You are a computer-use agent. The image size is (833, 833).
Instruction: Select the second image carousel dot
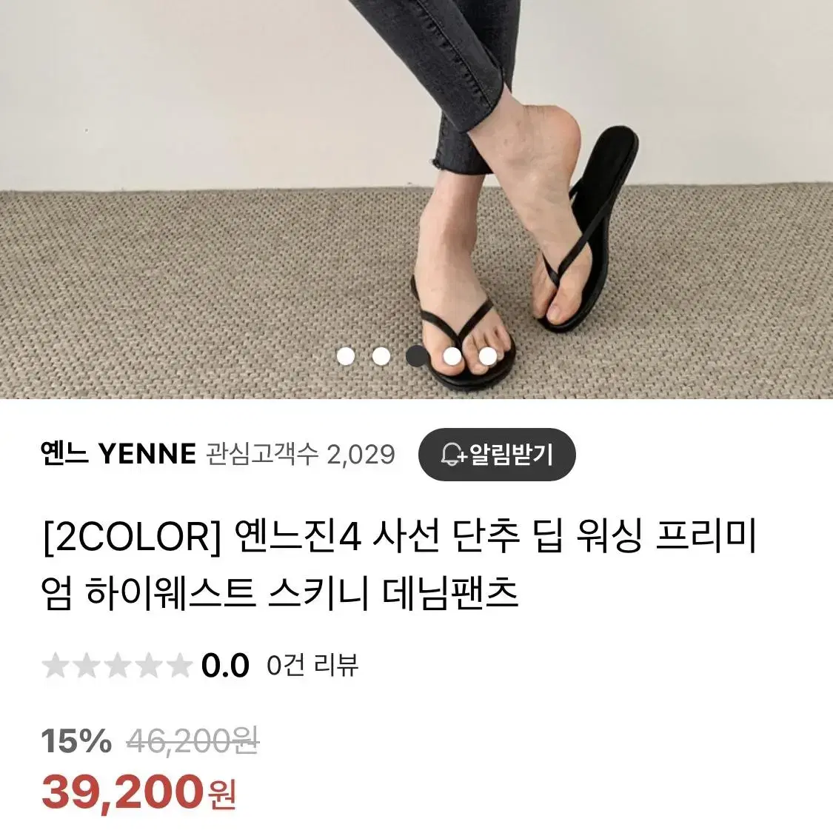click(x=381, y=356)
